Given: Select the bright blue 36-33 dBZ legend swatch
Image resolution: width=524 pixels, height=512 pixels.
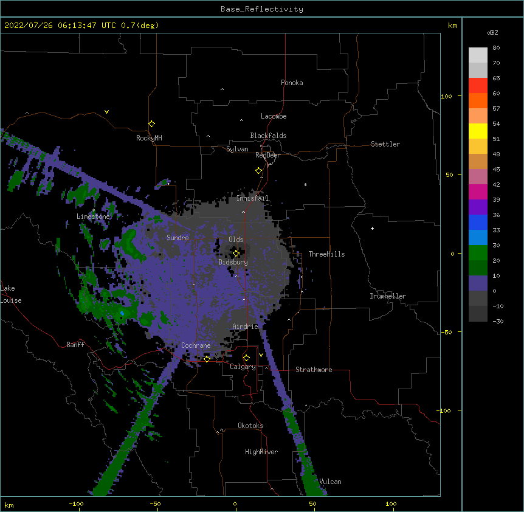Looking at the screenshot, I should [478, 222].
